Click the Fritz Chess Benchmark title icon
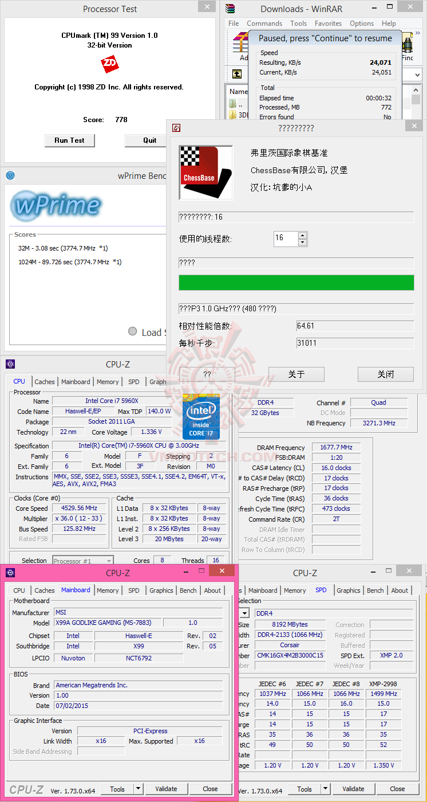 [x=177, y=128]
